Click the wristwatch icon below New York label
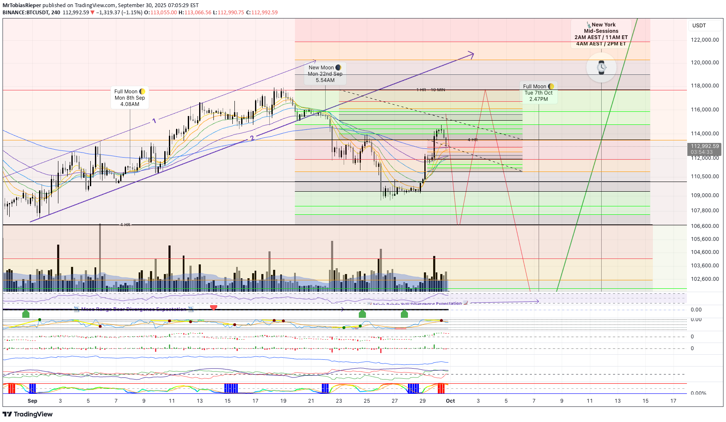This screenshot has height=422, width=726. tap(601, 67)
